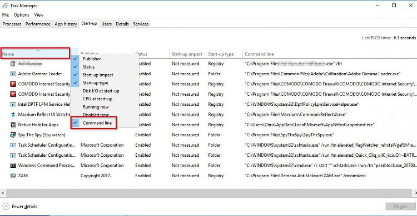
Task: Click the horizontal scrollbar left arrow
Action: tap(3, 193)
